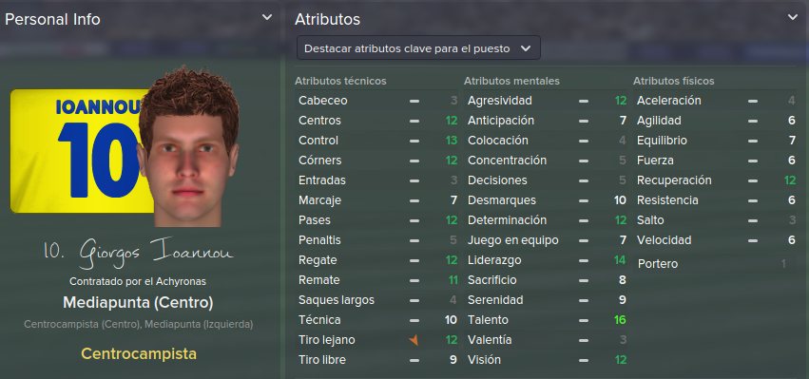Image resolution: width=809 pixels, height=379 pixels.
Task: Click the Atributos mentales column header
Action: pos(511,81)
